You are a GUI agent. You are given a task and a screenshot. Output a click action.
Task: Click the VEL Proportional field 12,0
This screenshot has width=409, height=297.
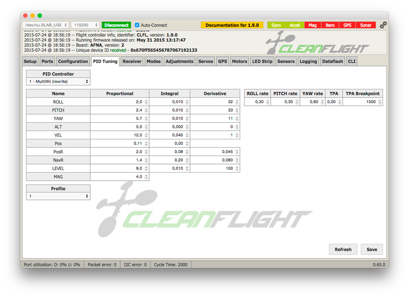[119, 135]
